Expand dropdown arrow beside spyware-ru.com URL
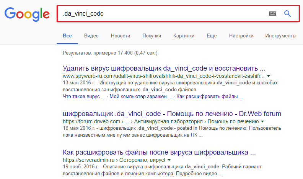303x179 pixels. click(x=269, y=77)
